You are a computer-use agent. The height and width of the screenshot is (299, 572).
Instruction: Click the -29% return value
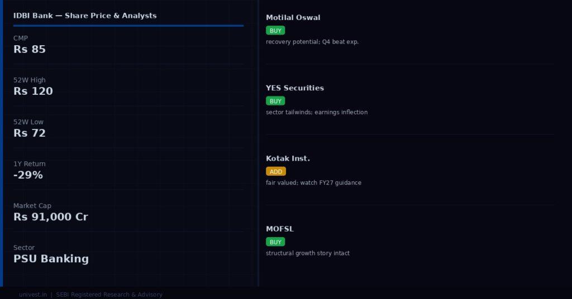28,175
